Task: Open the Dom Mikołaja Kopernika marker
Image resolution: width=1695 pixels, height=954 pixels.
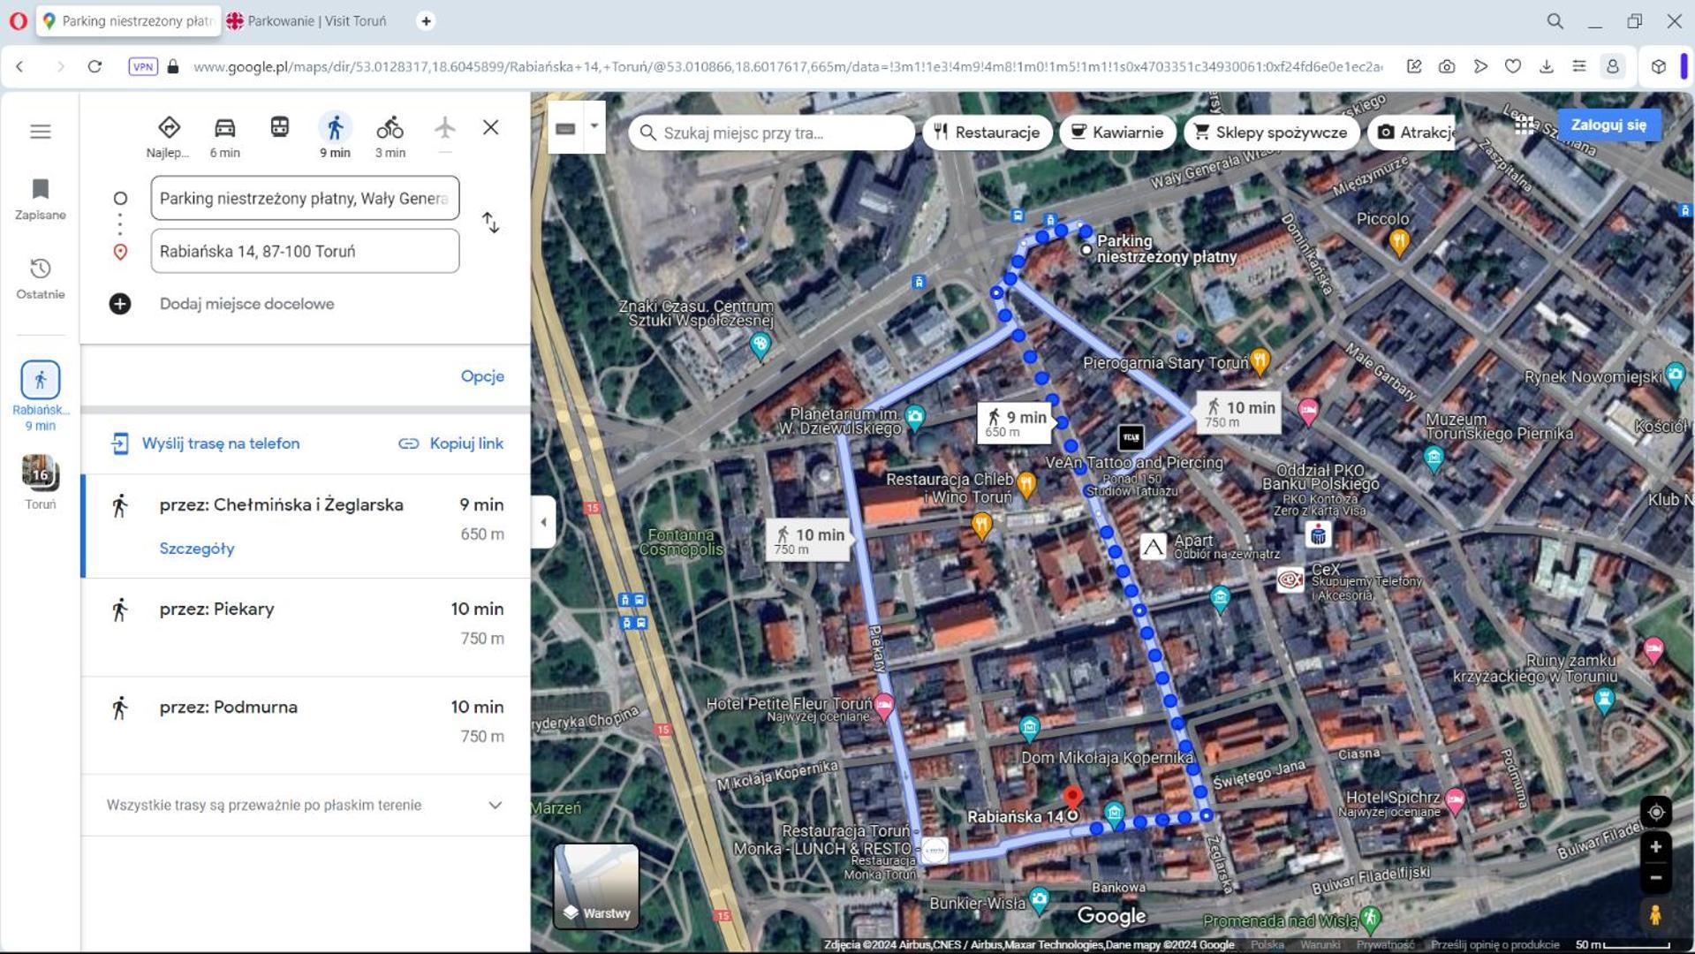Action: [1028, 728]
